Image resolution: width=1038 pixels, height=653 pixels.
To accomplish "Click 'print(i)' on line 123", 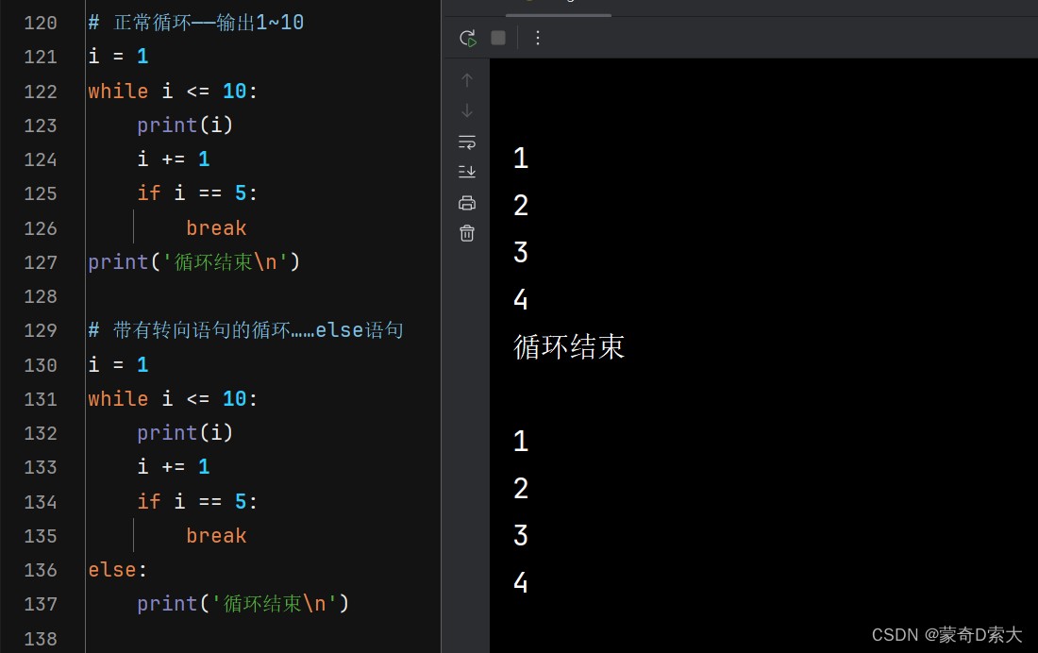I will tap(185, 126).
